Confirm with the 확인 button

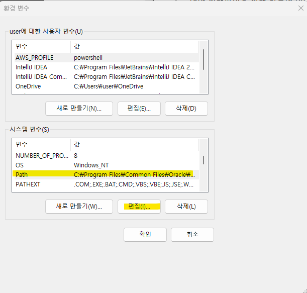(145, 234)
